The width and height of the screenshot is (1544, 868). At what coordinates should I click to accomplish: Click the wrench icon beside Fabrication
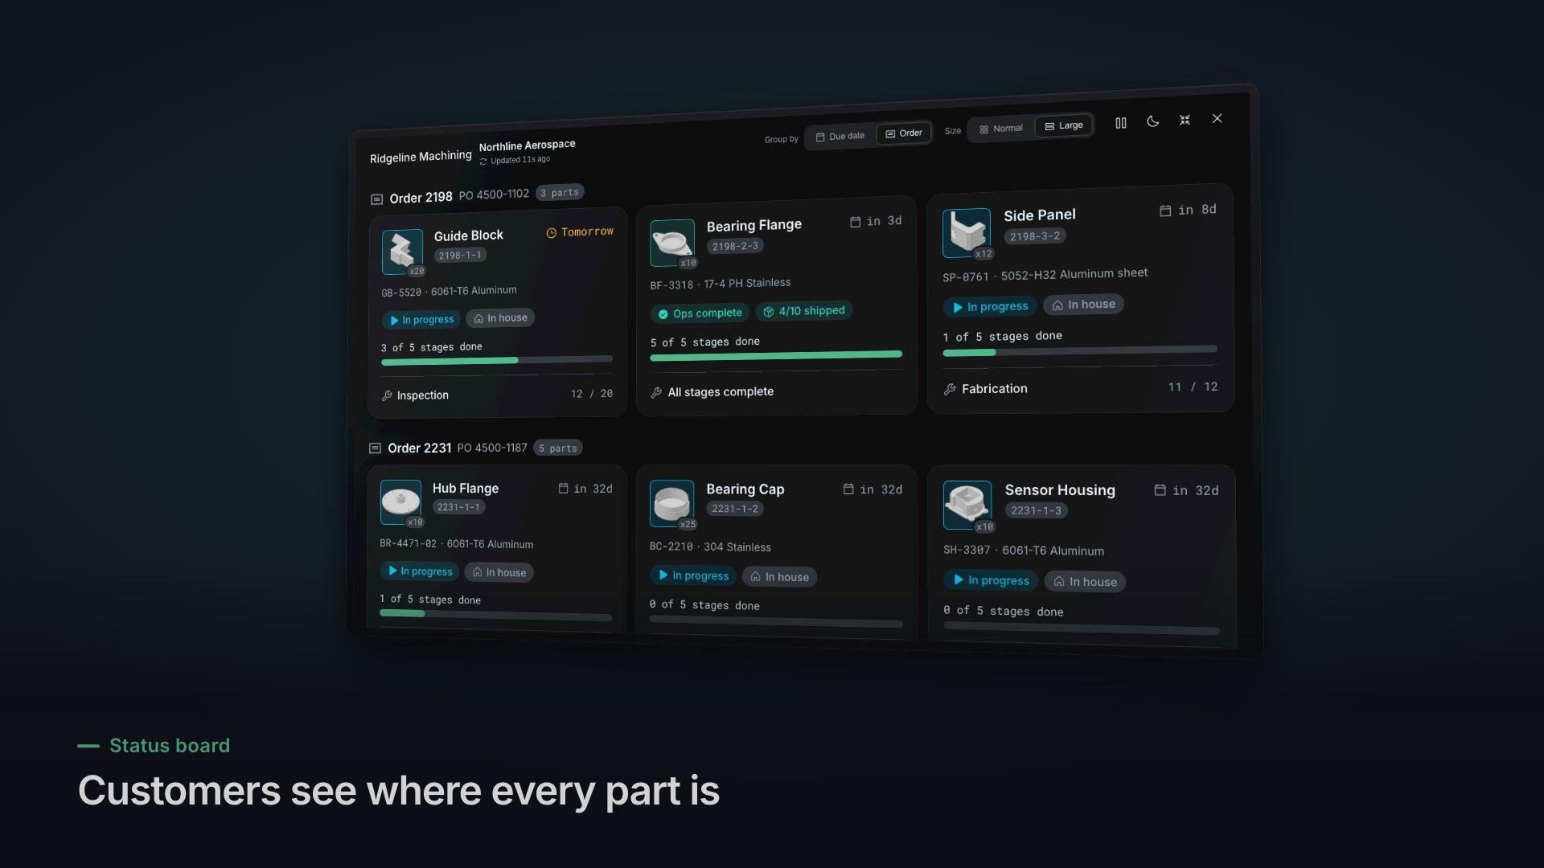coord(950,390)
